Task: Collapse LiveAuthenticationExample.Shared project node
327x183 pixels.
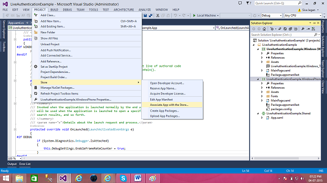Action: click(x=258, y=113)
